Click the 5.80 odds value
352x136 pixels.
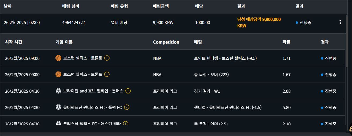[x=286, y=107]
